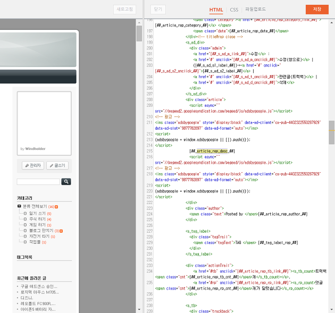
Task: Click the up arrow of code editor scrollbar
Action: [x=332, y=22]
